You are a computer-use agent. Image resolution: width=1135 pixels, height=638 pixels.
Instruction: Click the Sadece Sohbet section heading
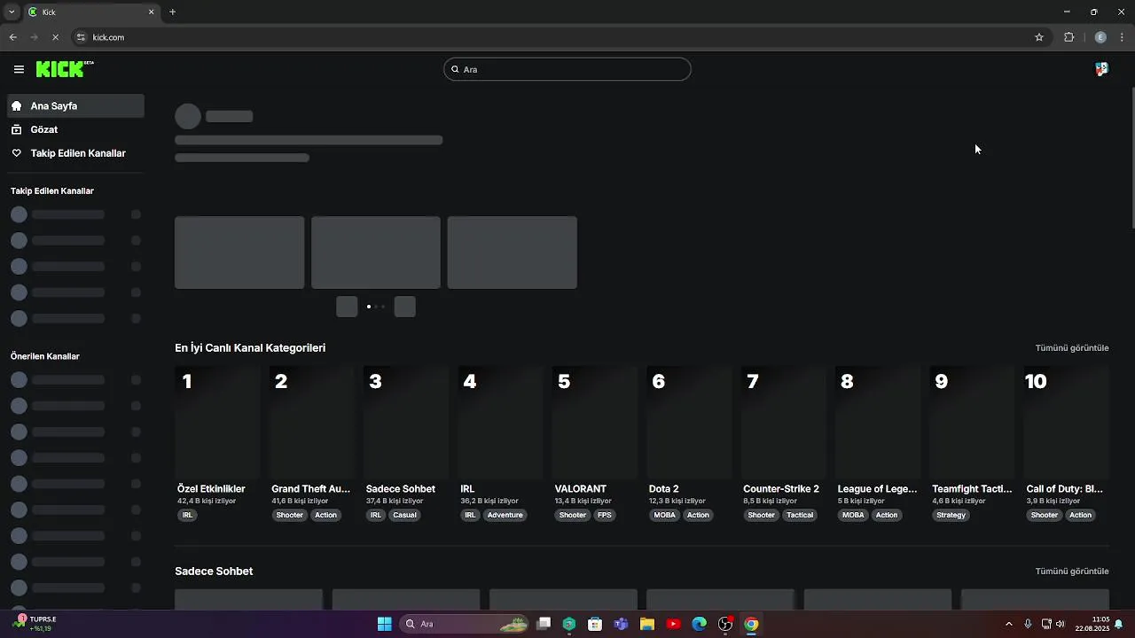214,571
